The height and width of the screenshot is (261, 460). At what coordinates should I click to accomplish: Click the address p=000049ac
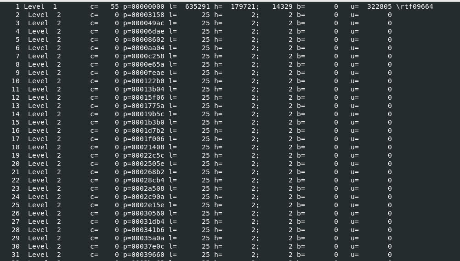143,23
